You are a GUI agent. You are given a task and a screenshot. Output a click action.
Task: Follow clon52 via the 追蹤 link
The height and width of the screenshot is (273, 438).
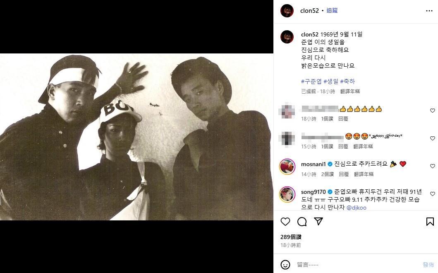coord(332,10)
